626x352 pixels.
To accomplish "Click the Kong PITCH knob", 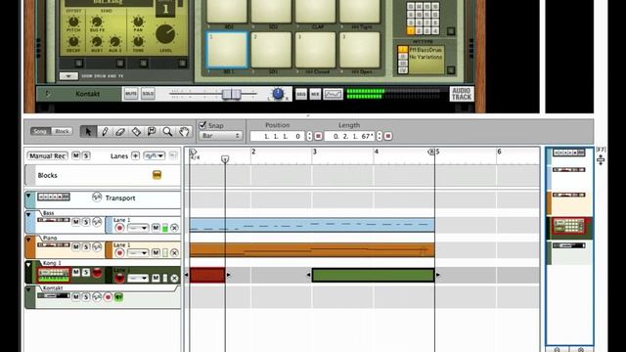I will pos(73,22).
